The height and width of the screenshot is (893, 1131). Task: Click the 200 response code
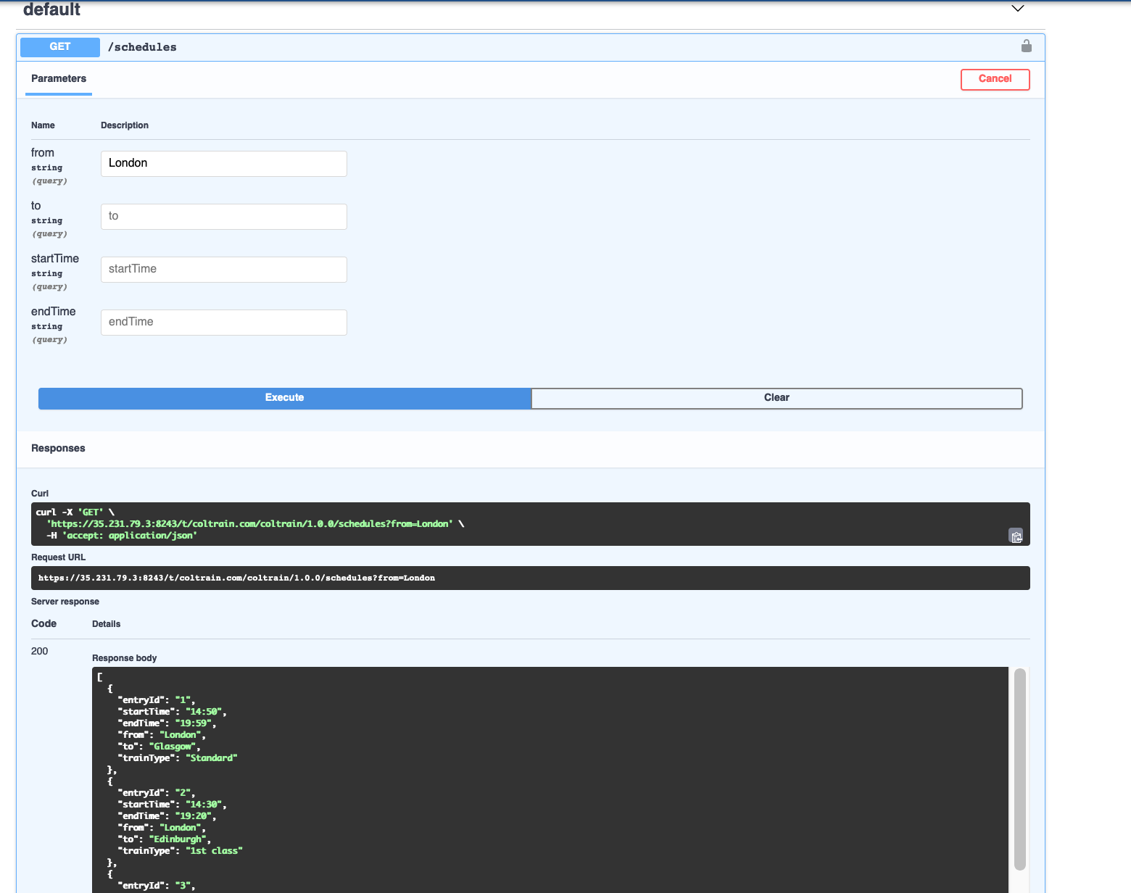pyautogui.click(x=40, y=652)
